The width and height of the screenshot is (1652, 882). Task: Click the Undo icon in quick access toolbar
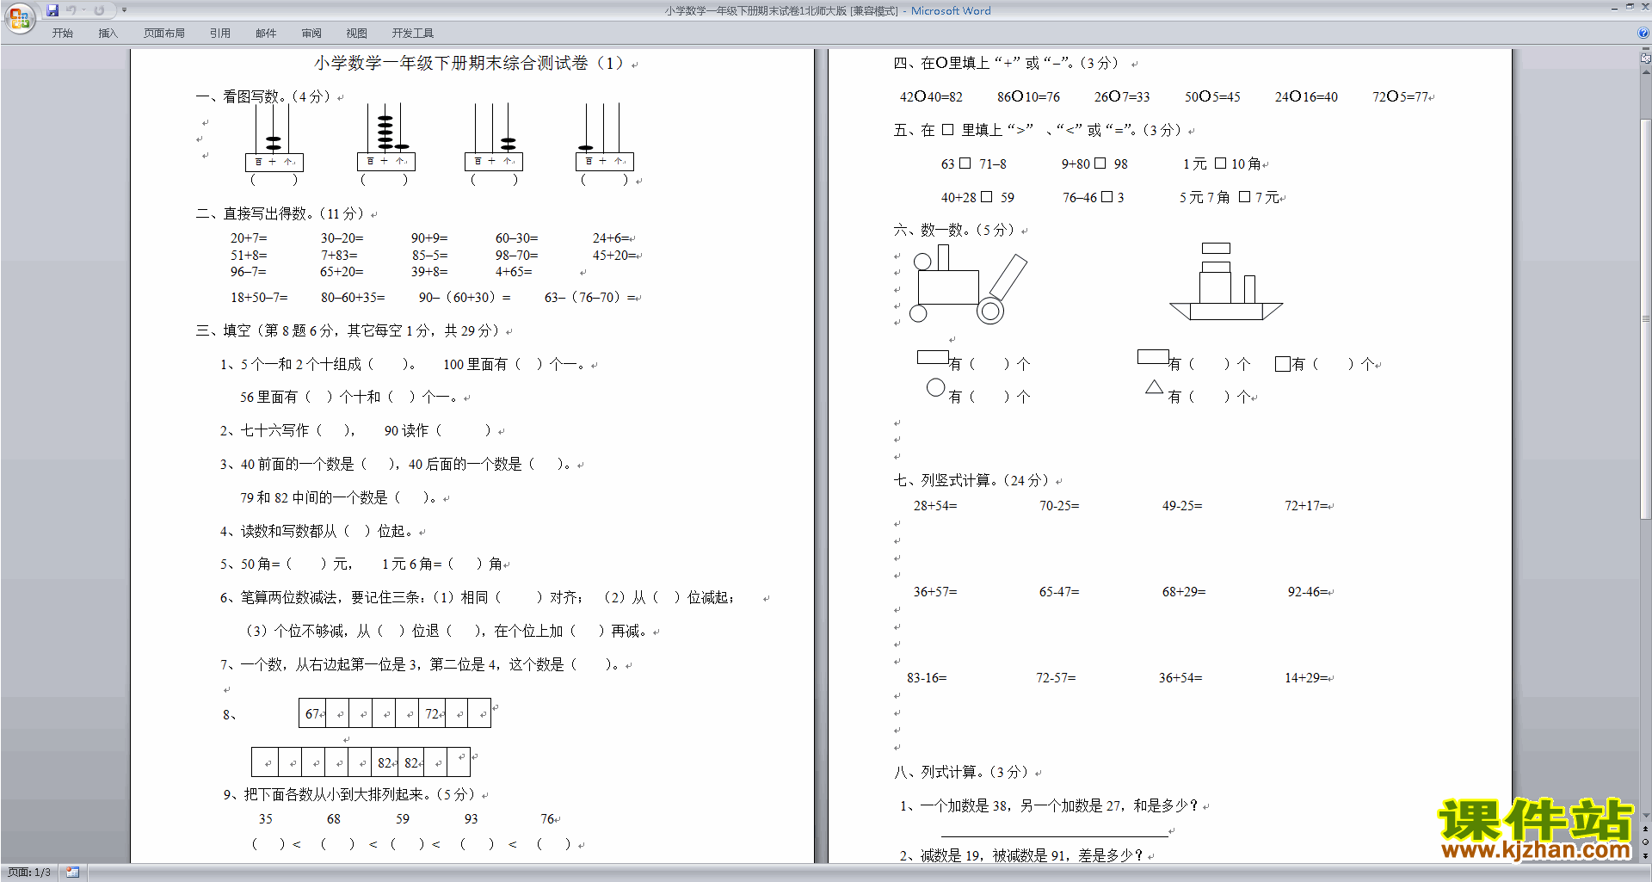[71, 10]
